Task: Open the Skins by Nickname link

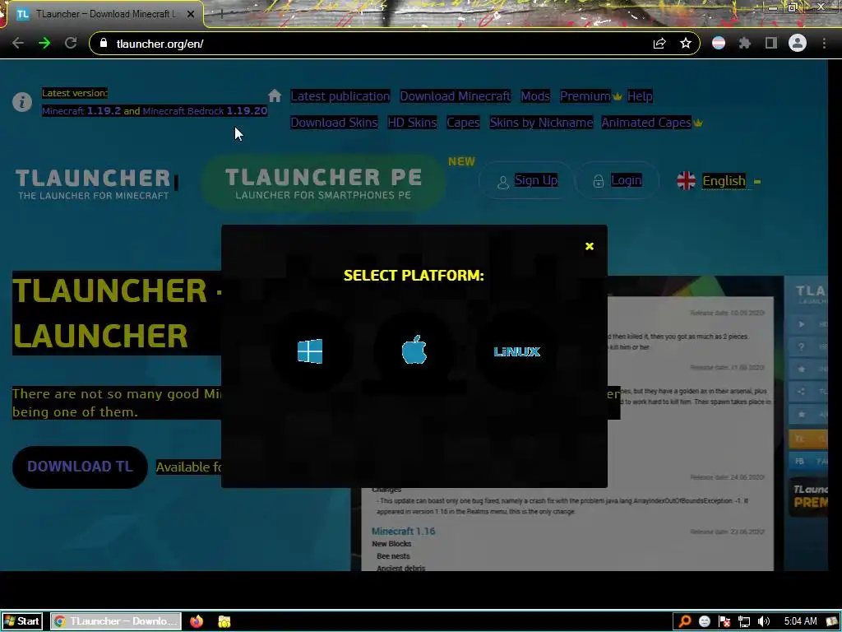Action: [541, 123]
